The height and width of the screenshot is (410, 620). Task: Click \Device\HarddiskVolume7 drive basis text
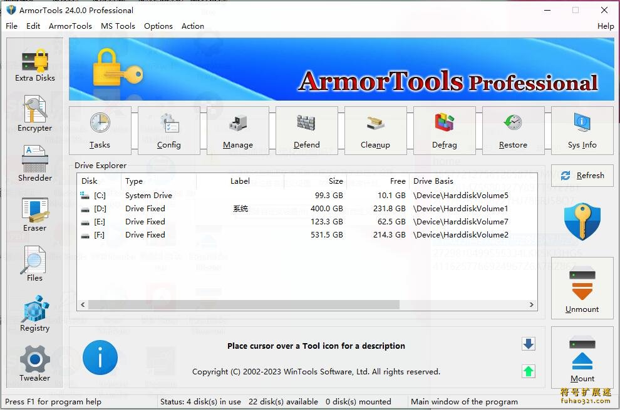461,222
